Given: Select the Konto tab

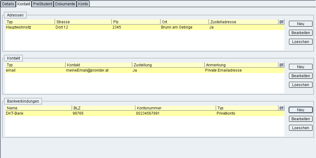Looking at the screenshot, I should pyautogui.click(x=83, y=4).
